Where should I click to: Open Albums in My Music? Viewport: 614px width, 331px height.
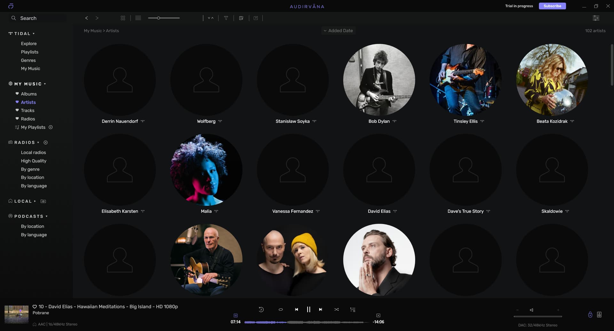(29, 94)
